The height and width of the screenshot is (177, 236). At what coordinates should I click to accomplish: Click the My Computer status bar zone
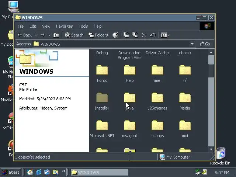click(186, 157)
